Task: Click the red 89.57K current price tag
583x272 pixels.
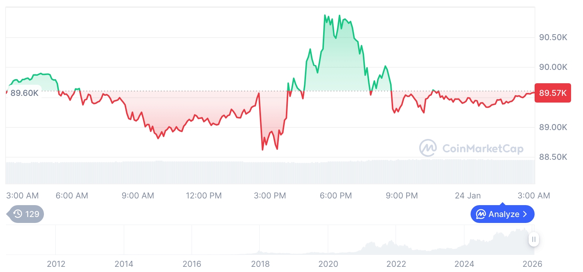Action: (x=552, y=93)
